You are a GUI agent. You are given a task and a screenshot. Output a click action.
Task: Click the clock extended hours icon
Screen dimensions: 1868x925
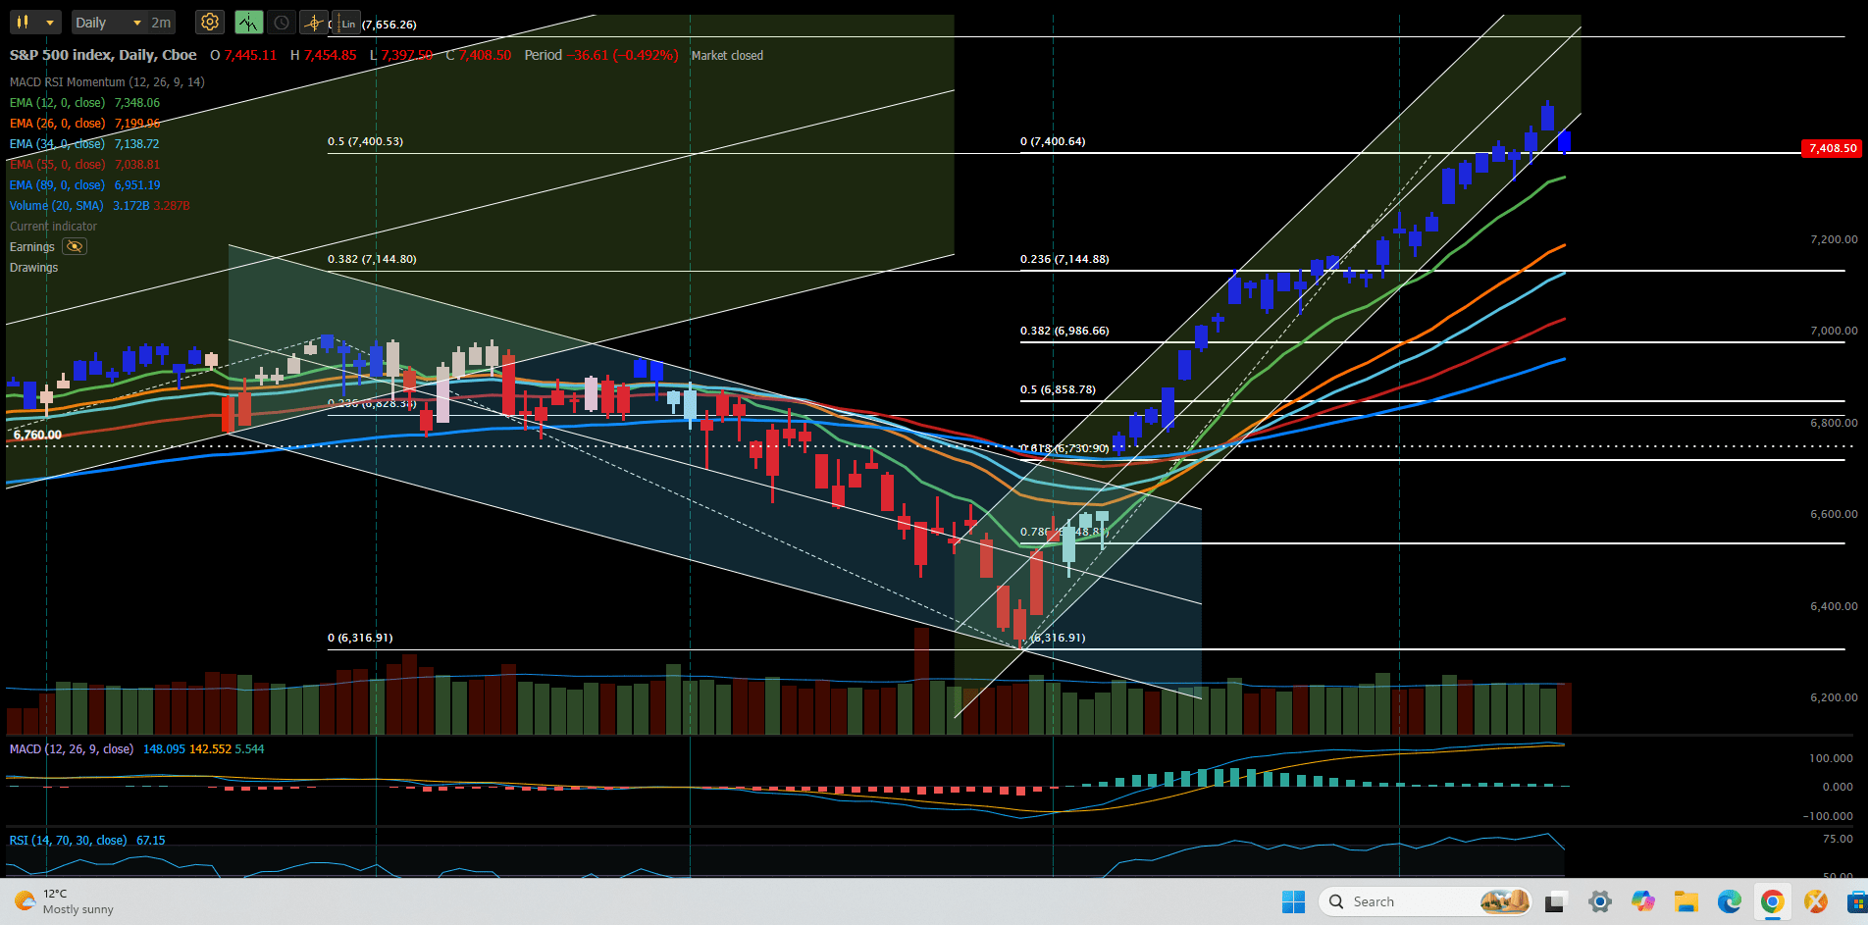(281, 22)
